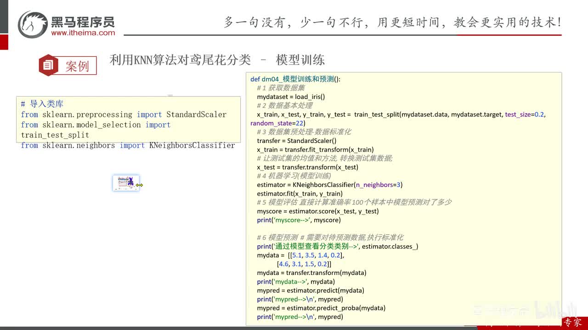Click the standalone 'train_test_split' line in the import box

[55, 135]
